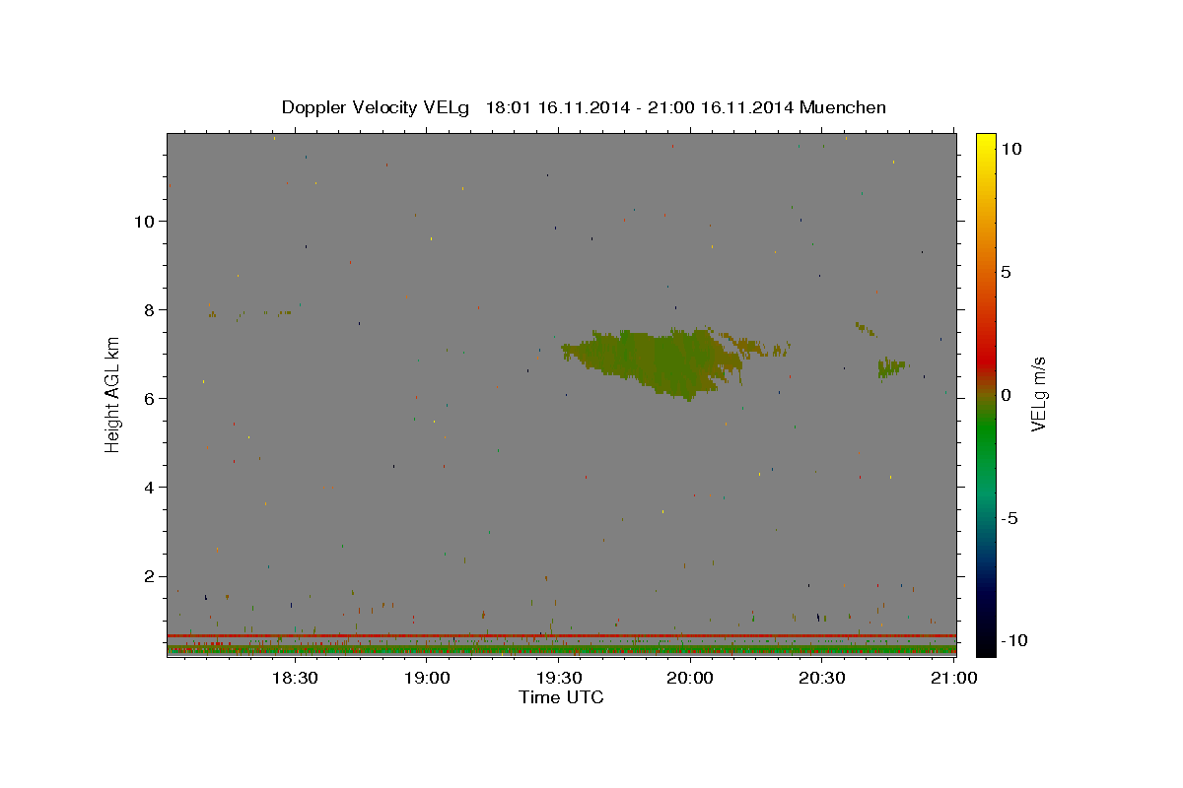Click the height tick label 8
This screenshot has width=1183, height=788.
pos(150,309)
